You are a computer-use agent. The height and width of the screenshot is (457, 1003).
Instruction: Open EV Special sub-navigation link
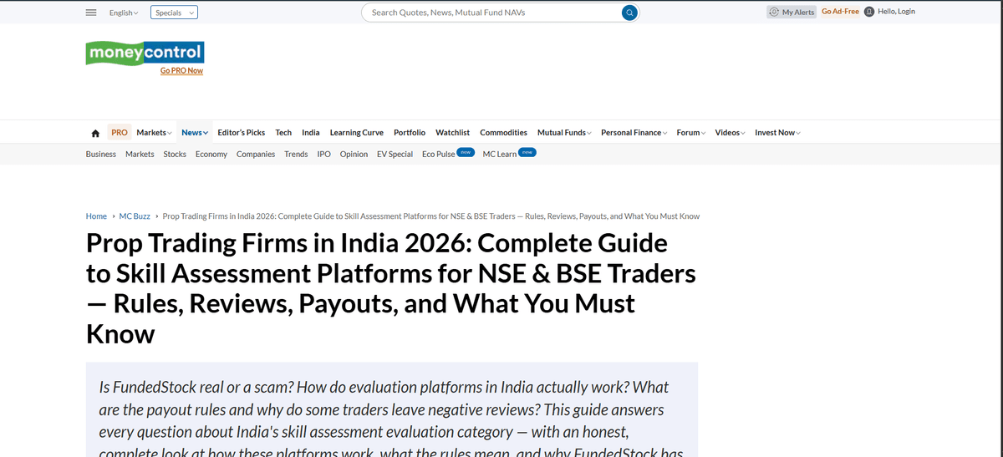tap(395, 155)
